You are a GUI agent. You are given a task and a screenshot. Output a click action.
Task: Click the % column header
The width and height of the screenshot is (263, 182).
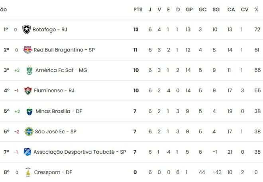pos(256,9)
